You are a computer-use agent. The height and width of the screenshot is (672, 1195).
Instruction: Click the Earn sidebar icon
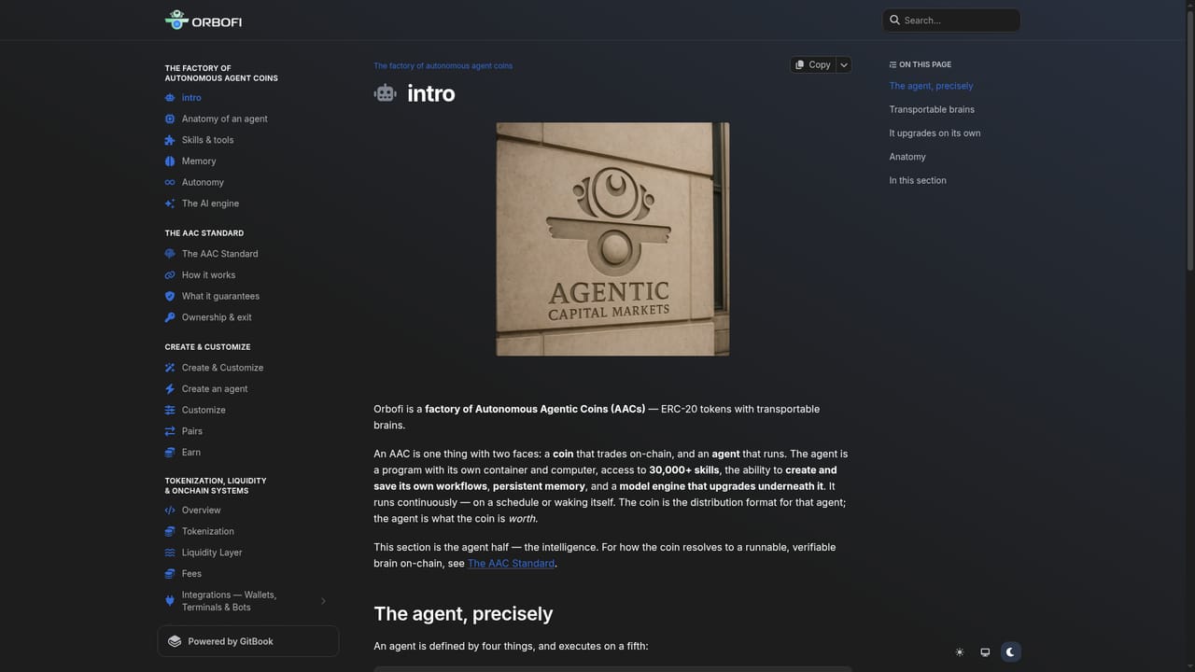[x=170, y=453]
